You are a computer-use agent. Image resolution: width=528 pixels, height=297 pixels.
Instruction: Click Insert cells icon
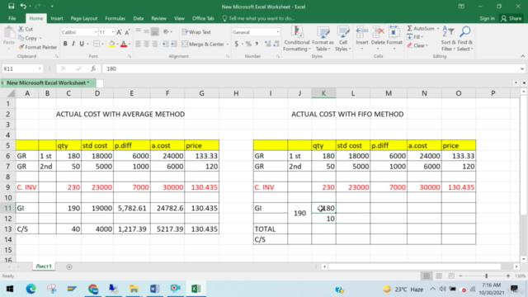point(362,33)
